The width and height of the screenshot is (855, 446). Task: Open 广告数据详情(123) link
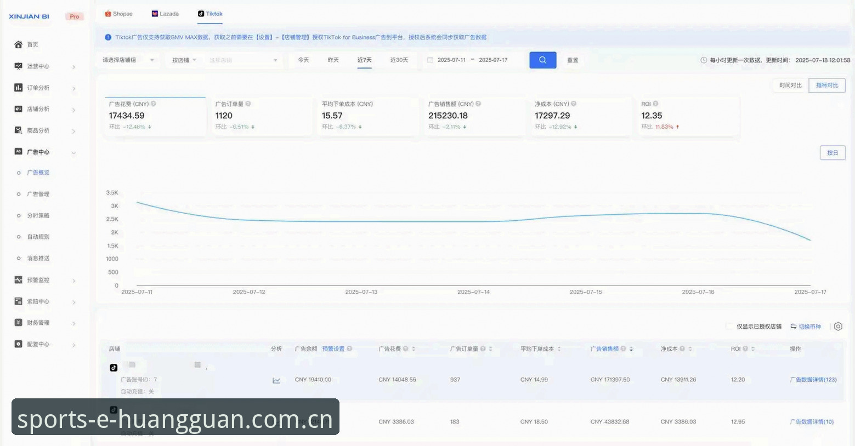point(813,380)
